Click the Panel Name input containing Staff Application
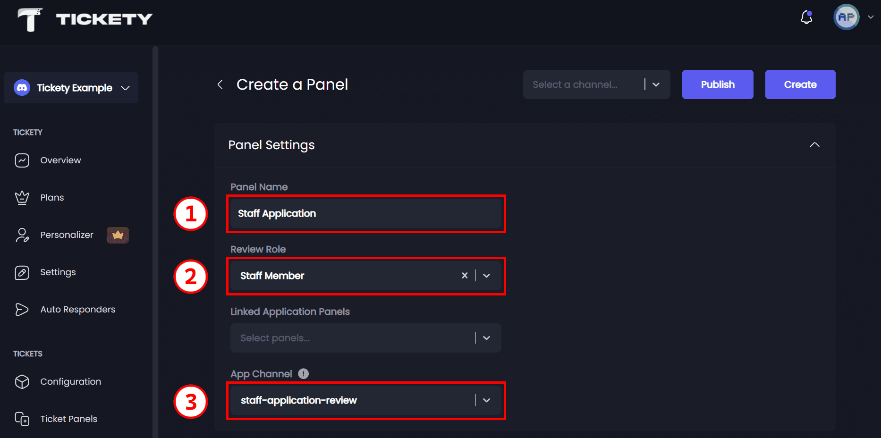 pos(366,213)
